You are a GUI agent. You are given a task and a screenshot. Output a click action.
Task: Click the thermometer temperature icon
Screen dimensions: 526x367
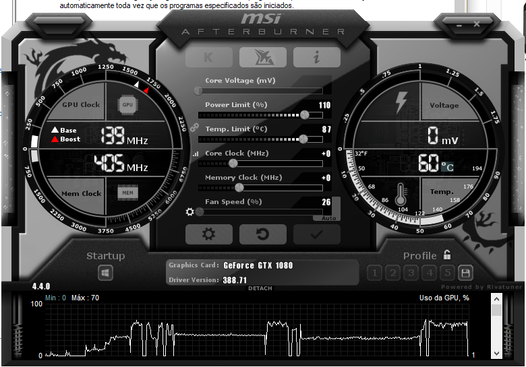coord(400,194)
